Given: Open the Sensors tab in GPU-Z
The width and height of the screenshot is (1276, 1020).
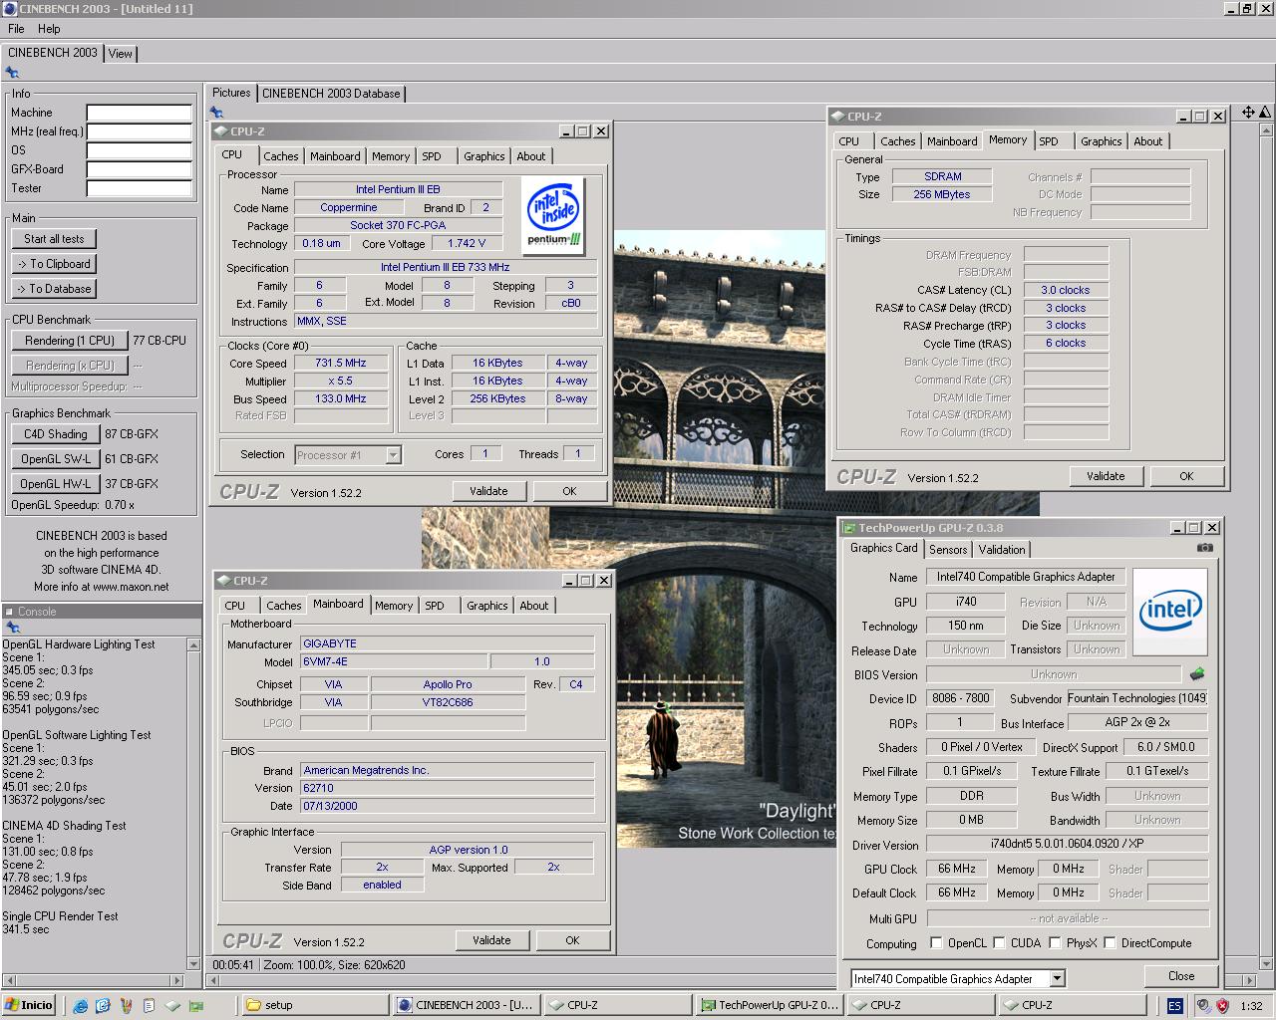Looking at the screenshot, I should coord(948,550).
